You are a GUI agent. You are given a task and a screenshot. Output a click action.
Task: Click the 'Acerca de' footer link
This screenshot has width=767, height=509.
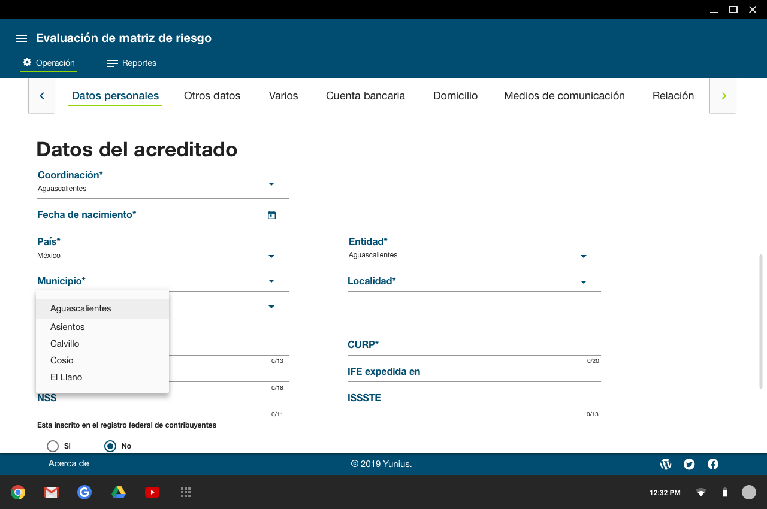[x=69, y=463]
